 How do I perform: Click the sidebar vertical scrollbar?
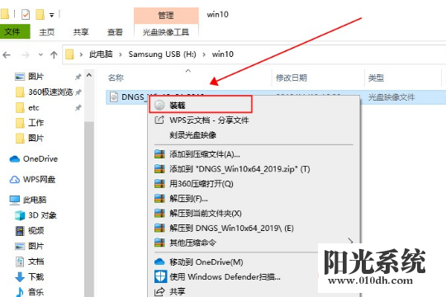tap(89, 210)
